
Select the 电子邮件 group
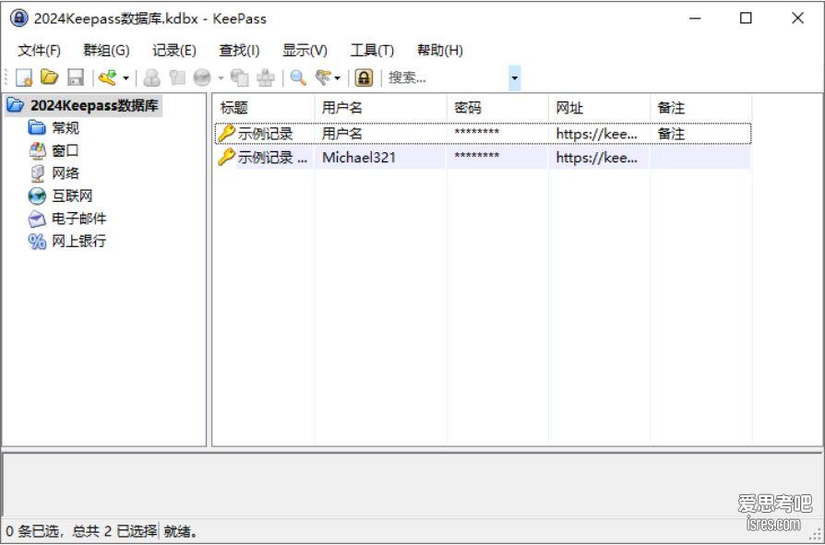(79, 219)
